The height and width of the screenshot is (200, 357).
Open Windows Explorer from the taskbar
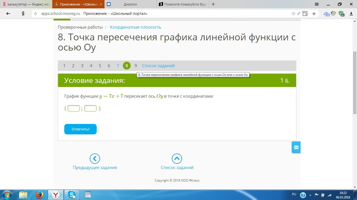coord(23,195)
